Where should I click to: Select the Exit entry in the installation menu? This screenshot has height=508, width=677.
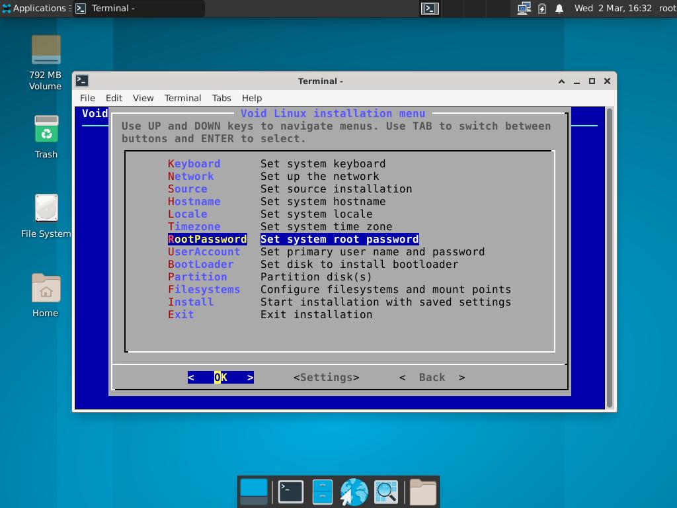[270, 314]
